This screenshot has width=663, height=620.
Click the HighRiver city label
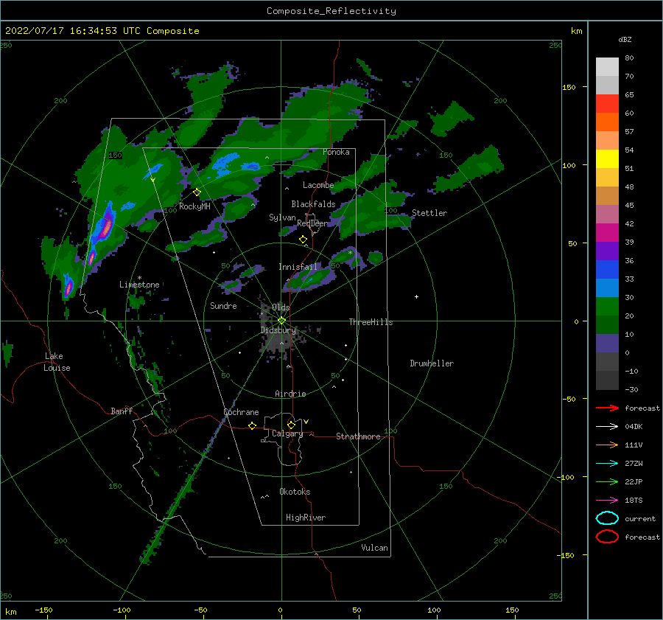coord(306,518)
